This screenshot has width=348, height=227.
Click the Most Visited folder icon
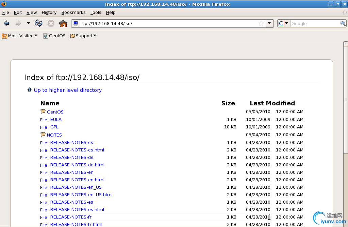point(4,36)
